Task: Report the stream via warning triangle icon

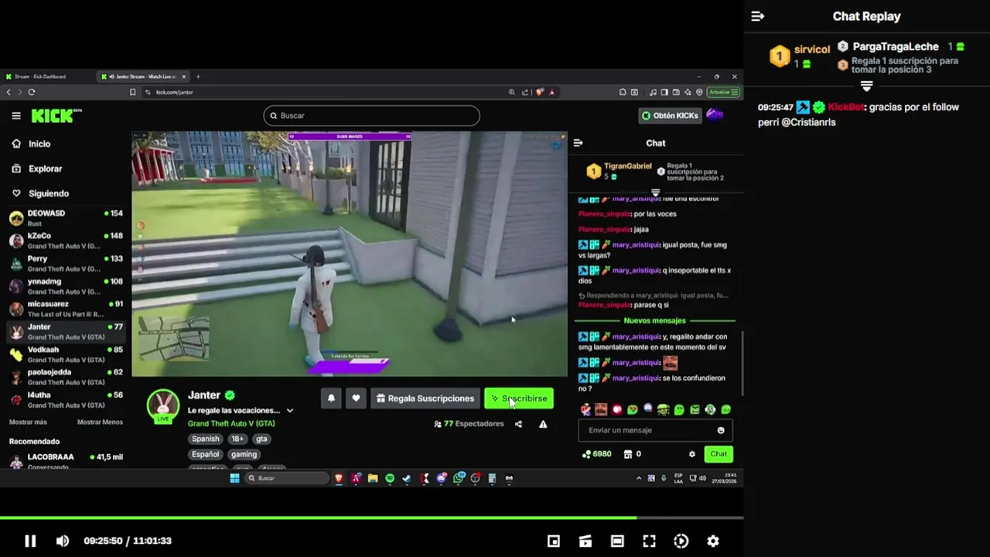Action: coord(543,424)
